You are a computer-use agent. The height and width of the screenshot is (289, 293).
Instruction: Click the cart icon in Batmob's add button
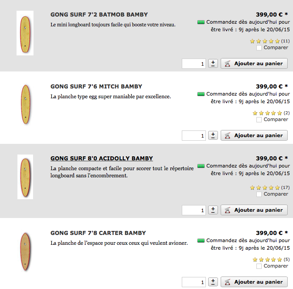click(227, 63)
